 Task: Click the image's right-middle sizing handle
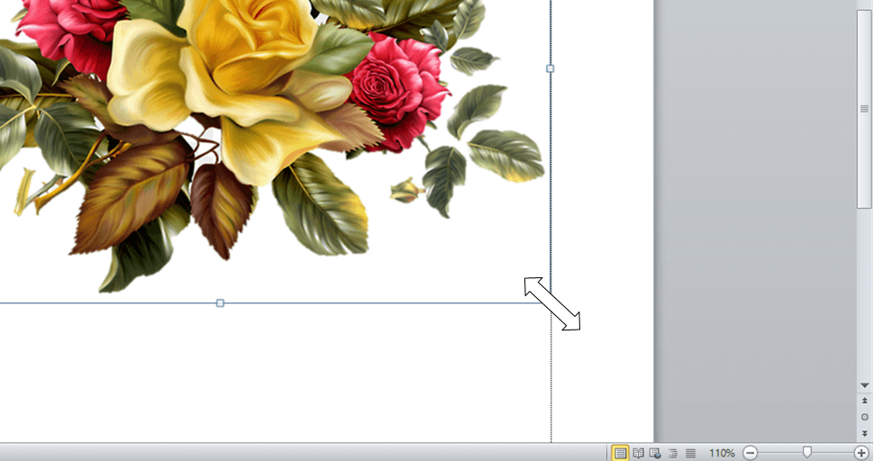click(x=551, y=68)
